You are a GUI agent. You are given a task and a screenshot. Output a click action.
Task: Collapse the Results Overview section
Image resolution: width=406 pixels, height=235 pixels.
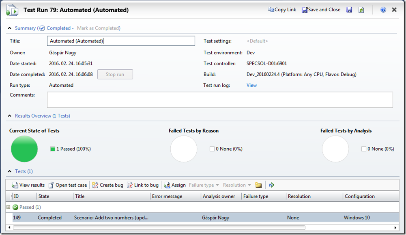click(10, 116)
